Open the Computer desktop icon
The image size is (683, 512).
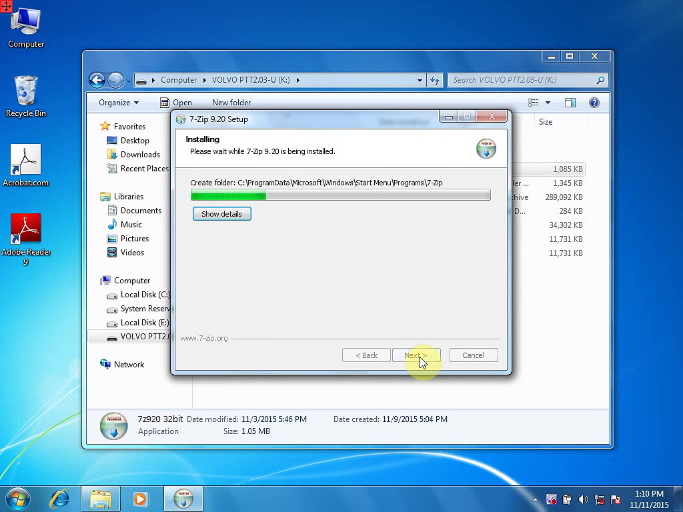coord(26,28)
